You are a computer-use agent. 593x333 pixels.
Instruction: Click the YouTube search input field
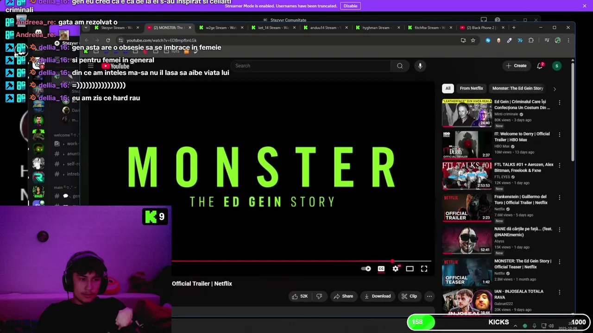tap(311, 66)
